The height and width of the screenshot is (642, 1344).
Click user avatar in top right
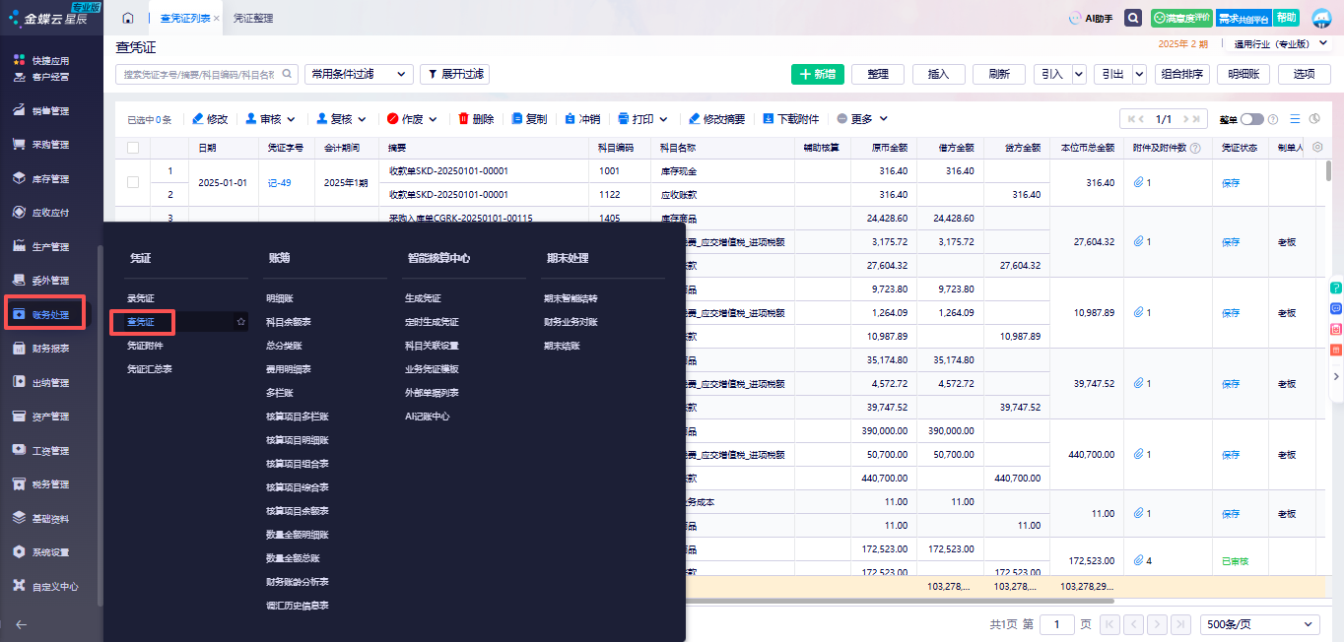pos(1321,19)
